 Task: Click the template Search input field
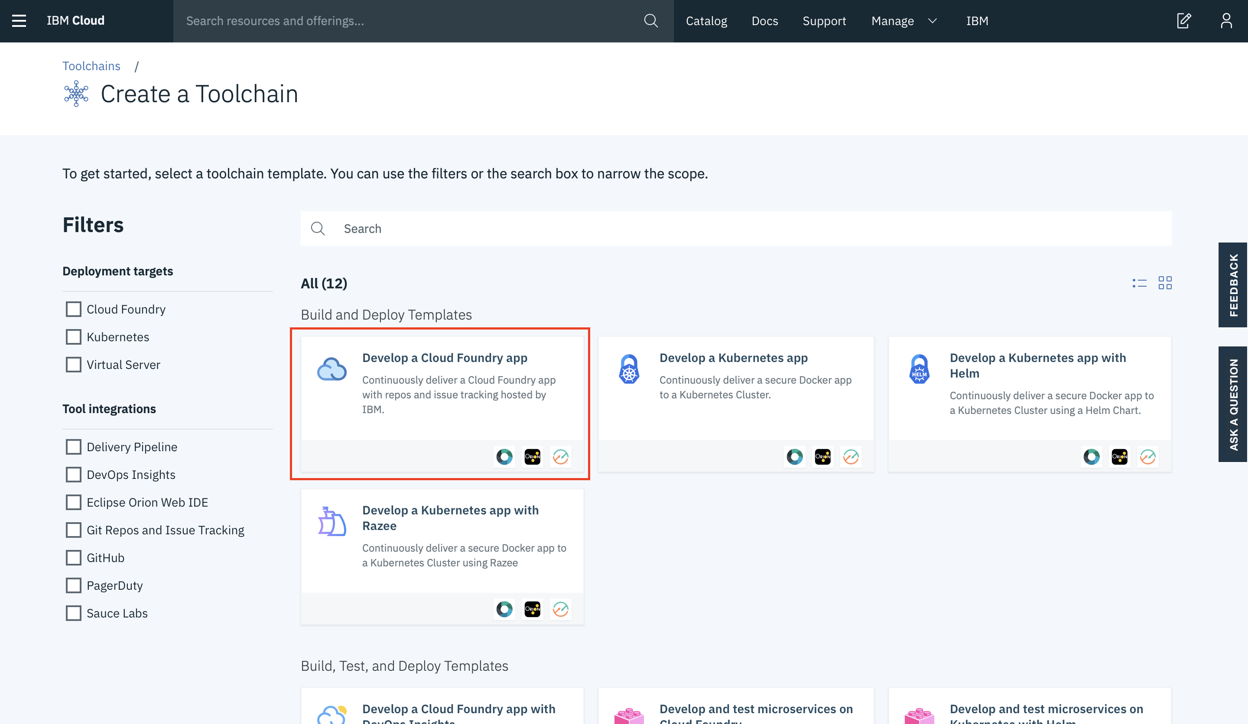pos(743,229)
